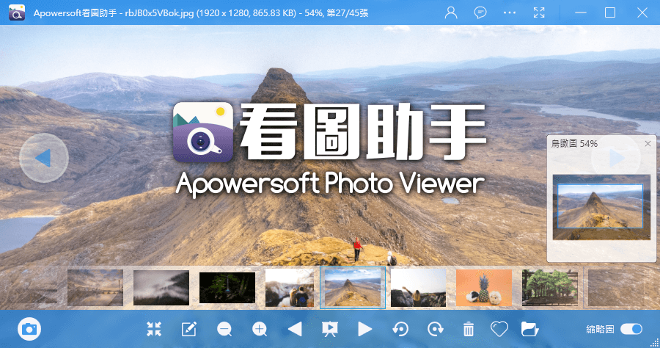The height and width of the screenshot is (348, 660).
Task: Select the green trees park thumbnail
Action: tap(550, 288)
